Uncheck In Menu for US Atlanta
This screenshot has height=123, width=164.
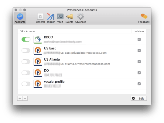click(x=139, y=62)
